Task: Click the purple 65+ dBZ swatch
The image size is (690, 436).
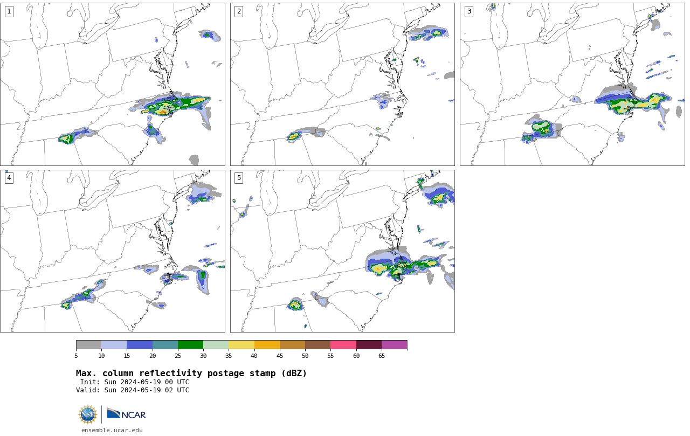Action: (394, 345)
